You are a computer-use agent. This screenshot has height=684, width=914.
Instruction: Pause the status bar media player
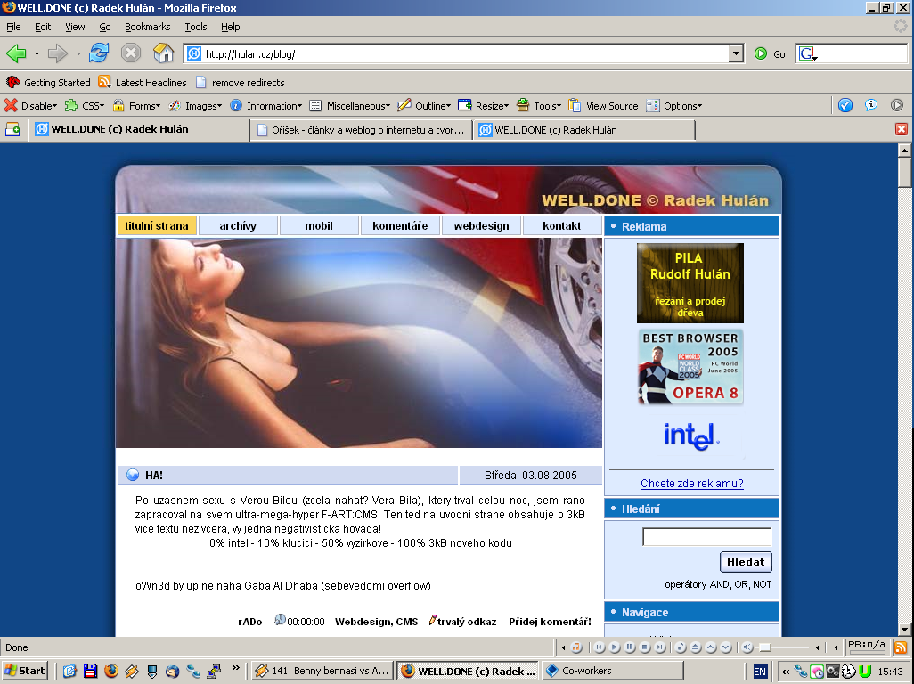(x=630, y=647)
